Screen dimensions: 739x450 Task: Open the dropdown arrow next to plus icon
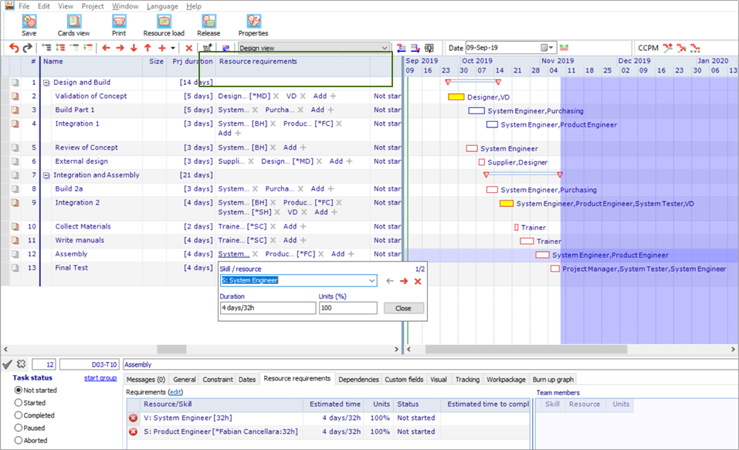[173, 48]
